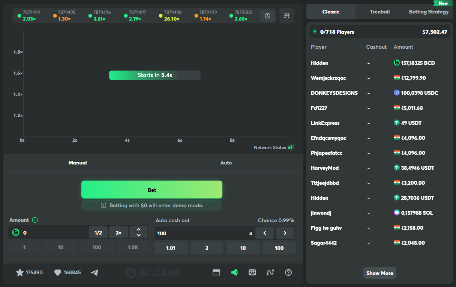Click the yellow dot of round 7879498
The height and width of the screenshot is (287, 456).
[161, 16]
